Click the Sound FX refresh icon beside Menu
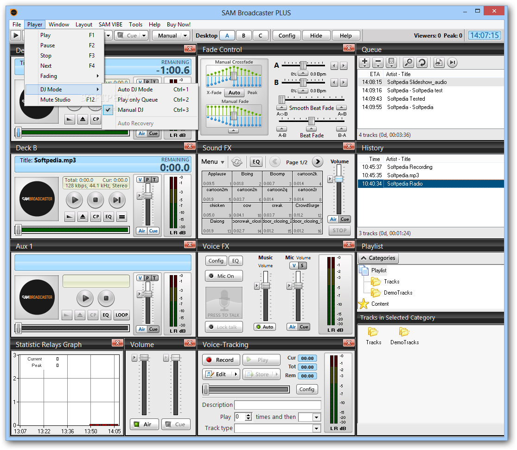The height and width of the screenshot is (450, 517). point(237,161)
